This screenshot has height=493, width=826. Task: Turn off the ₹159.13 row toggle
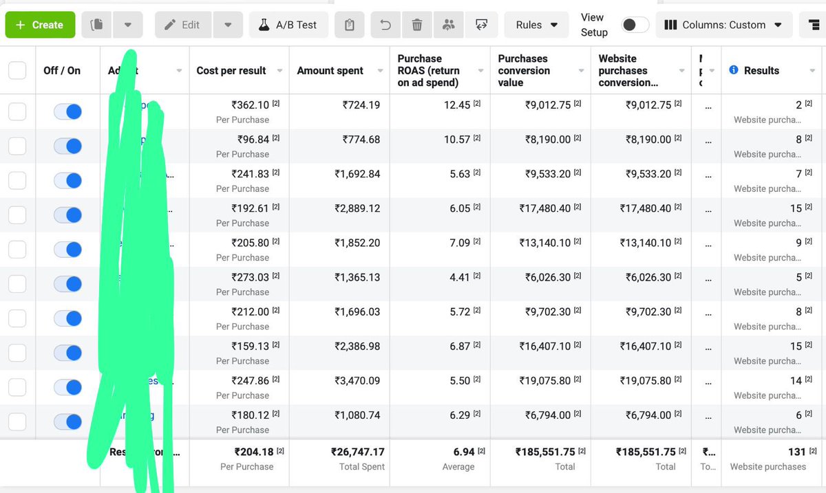[x=67, y=353]
